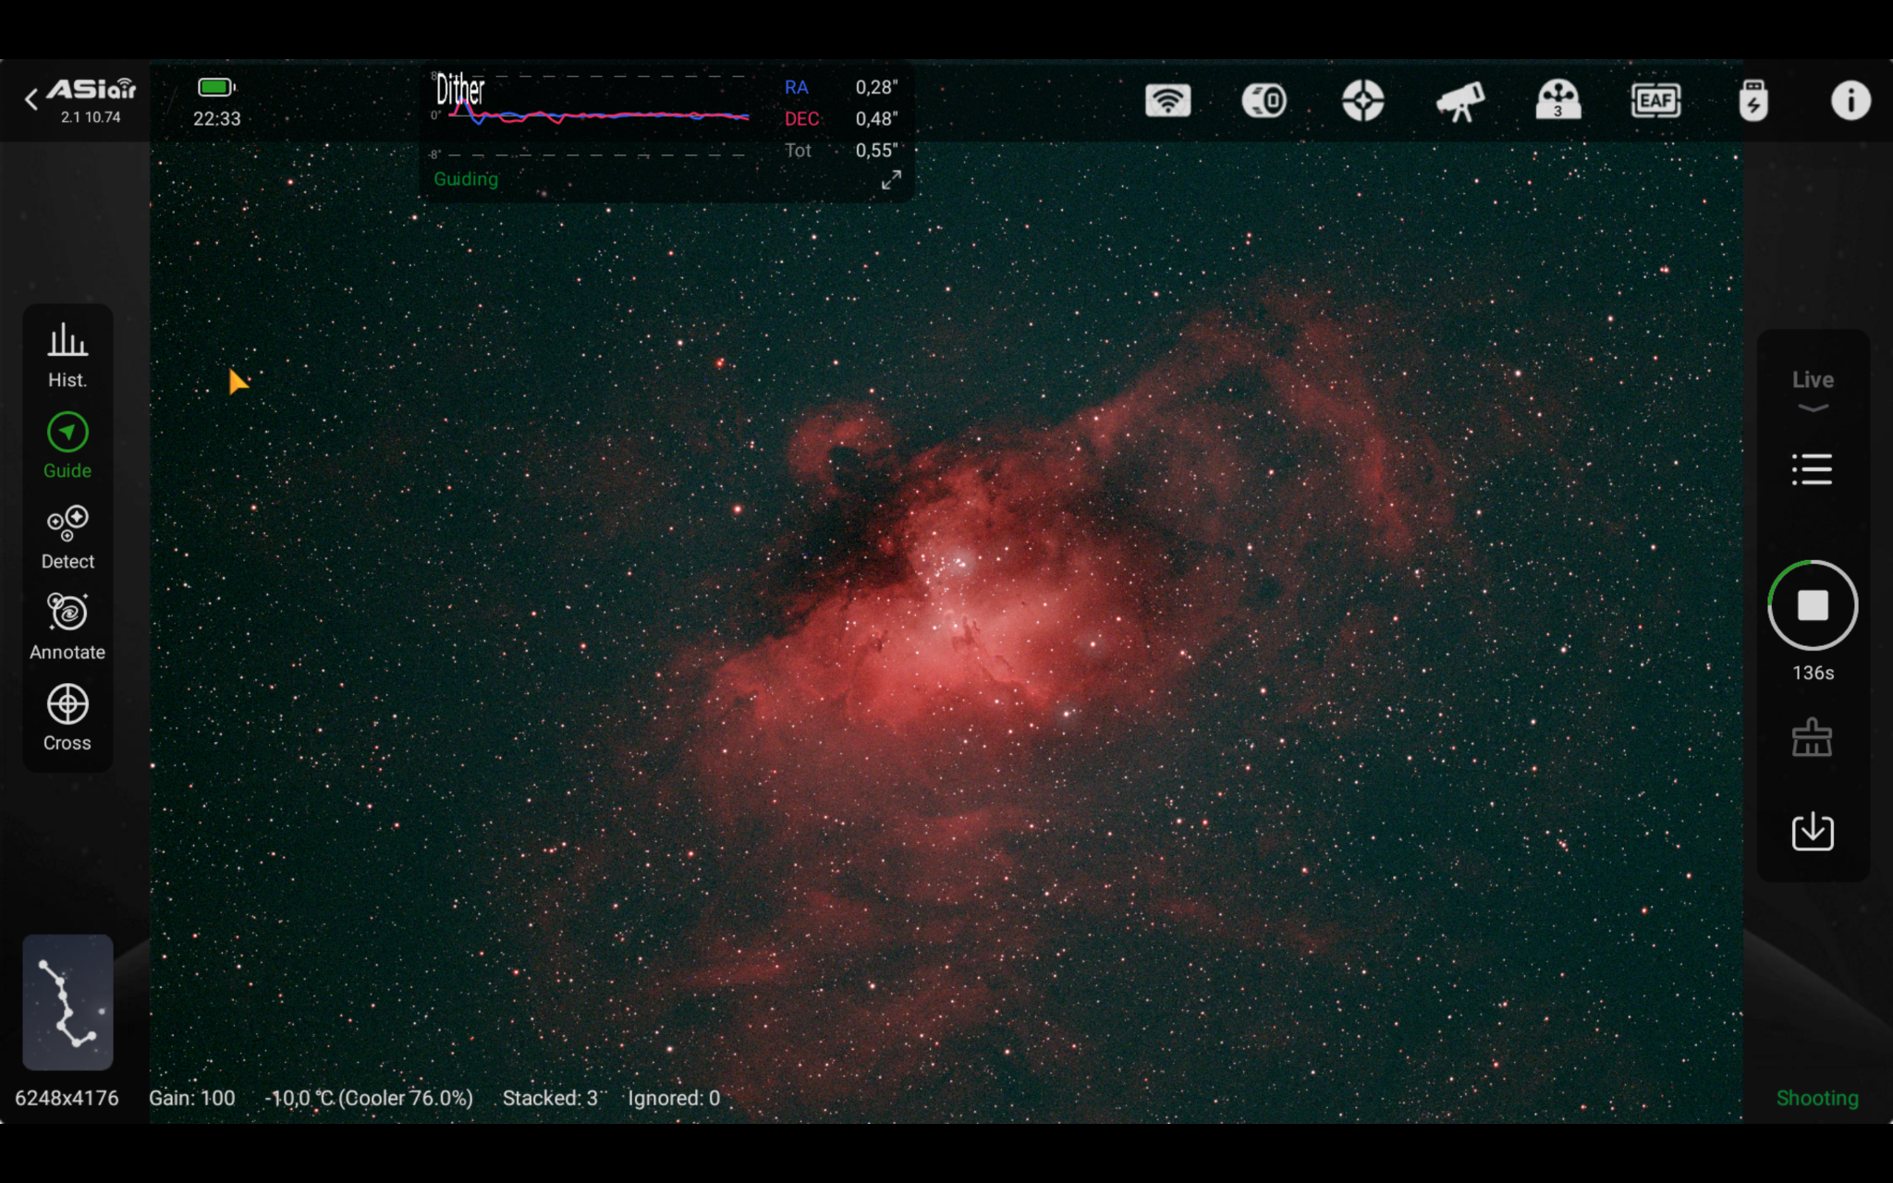Toggle the Guide tool

pyautogui.click(x=67, y=445)
